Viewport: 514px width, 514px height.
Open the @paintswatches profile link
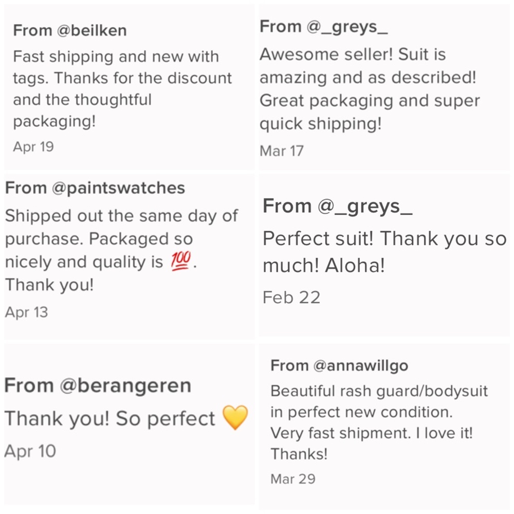118,188
